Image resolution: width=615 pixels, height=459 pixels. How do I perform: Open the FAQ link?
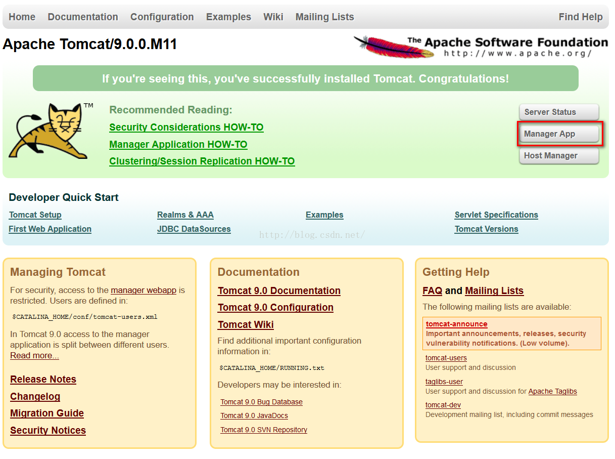(433, 290)
